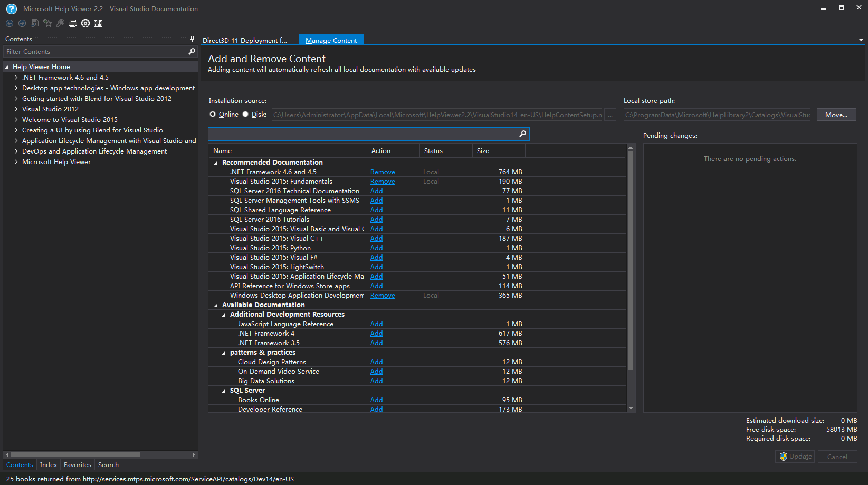Image resolution: width=868 pixels, height=485 pixels.
Task: Expand the .NET Framework 4.6 and 4.5 node
Action: coord(16,78)
